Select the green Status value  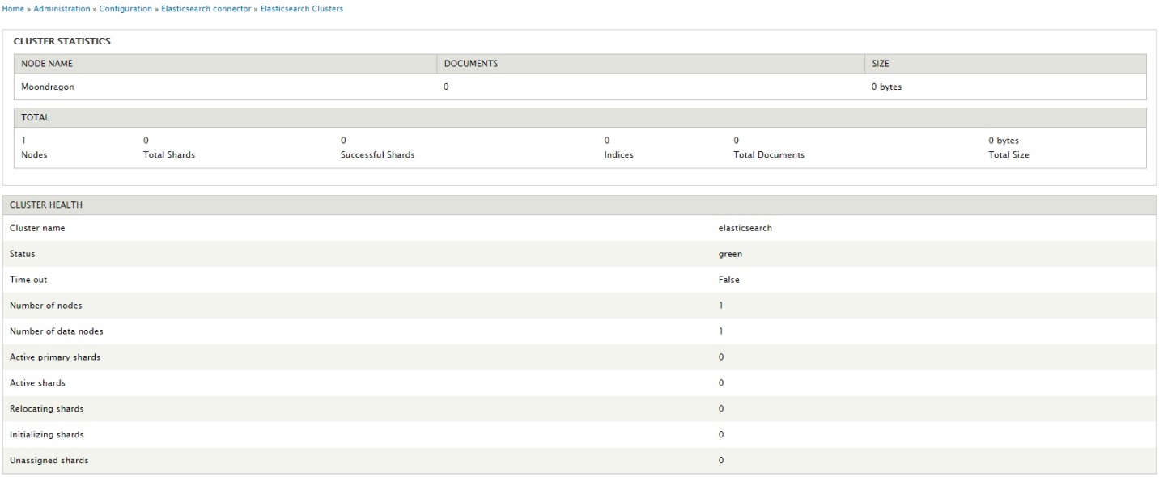pos(730,254)
